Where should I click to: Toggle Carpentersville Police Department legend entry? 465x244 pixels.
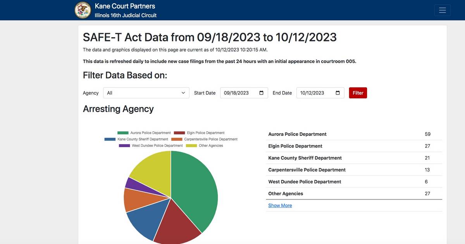tap(205, 139)
